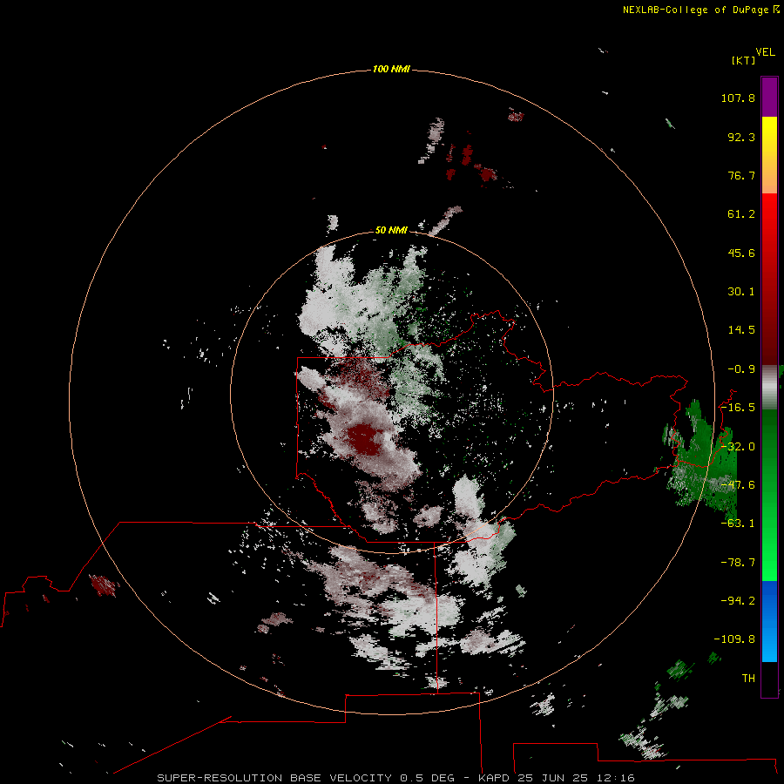
Task: Click the 61.2 velocity scale value
Action: [x=741, y=214]
